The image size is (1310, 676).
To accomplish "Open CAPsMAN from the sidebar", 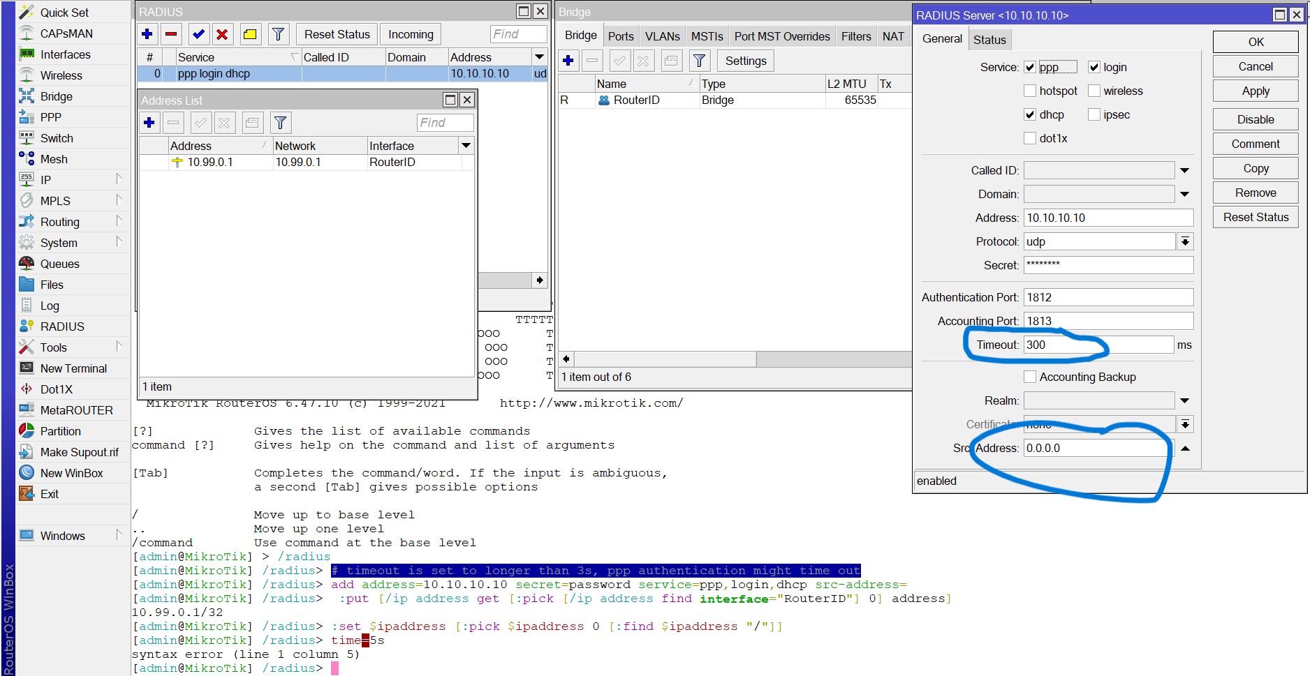I will tap(66, 33).
